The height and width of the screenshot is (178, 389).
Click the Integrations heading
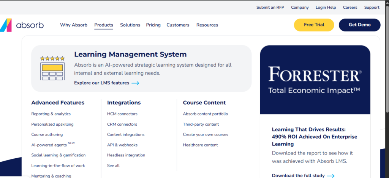[124, 103]
